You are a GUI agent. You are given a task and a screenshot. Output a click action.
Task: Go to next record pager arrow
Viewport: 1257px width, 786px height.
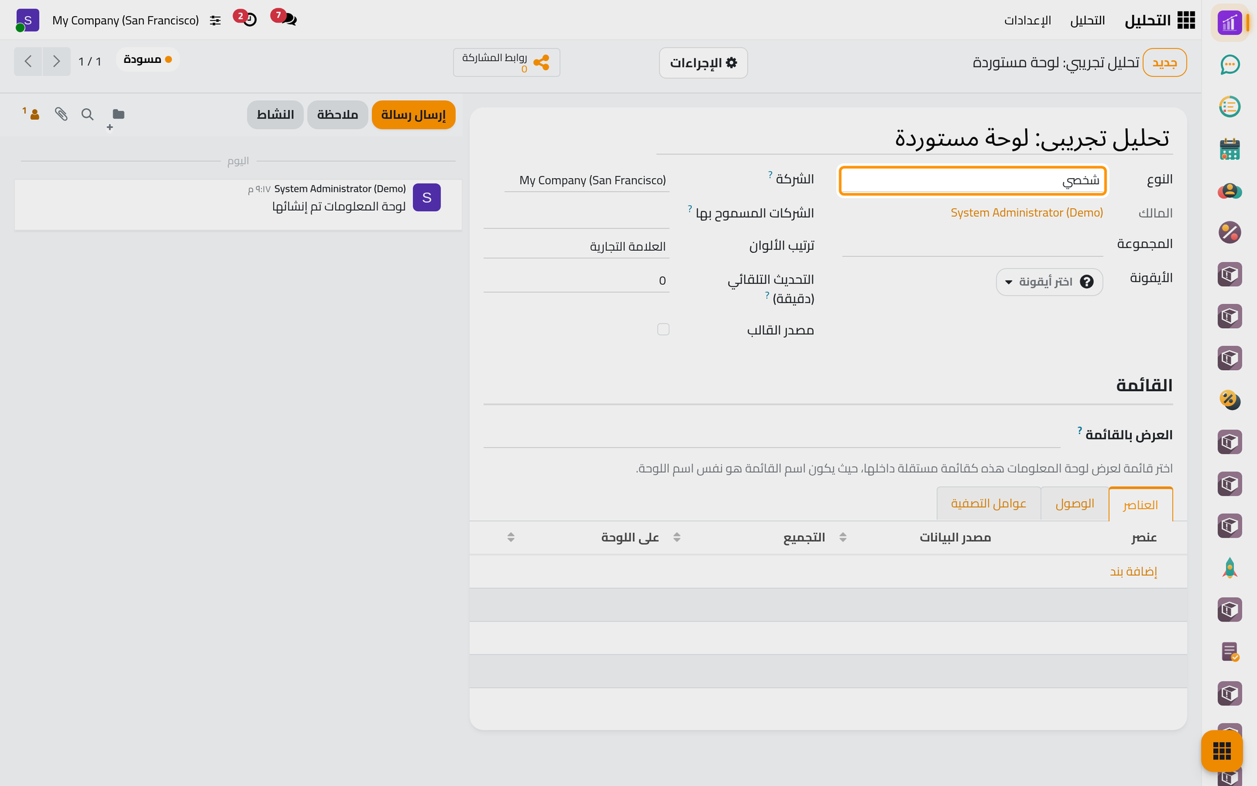point(56,62)
